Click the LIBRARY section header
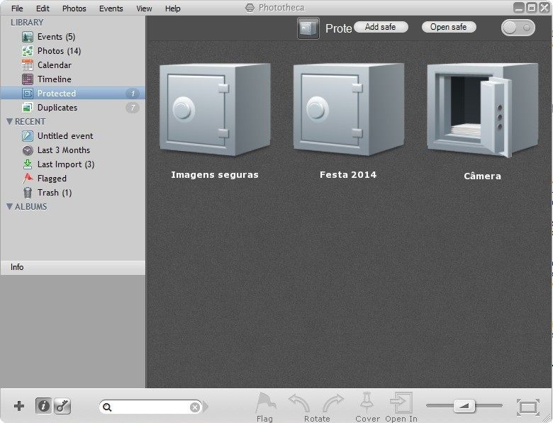Screen dimensions: 553x423 (27, 23)
